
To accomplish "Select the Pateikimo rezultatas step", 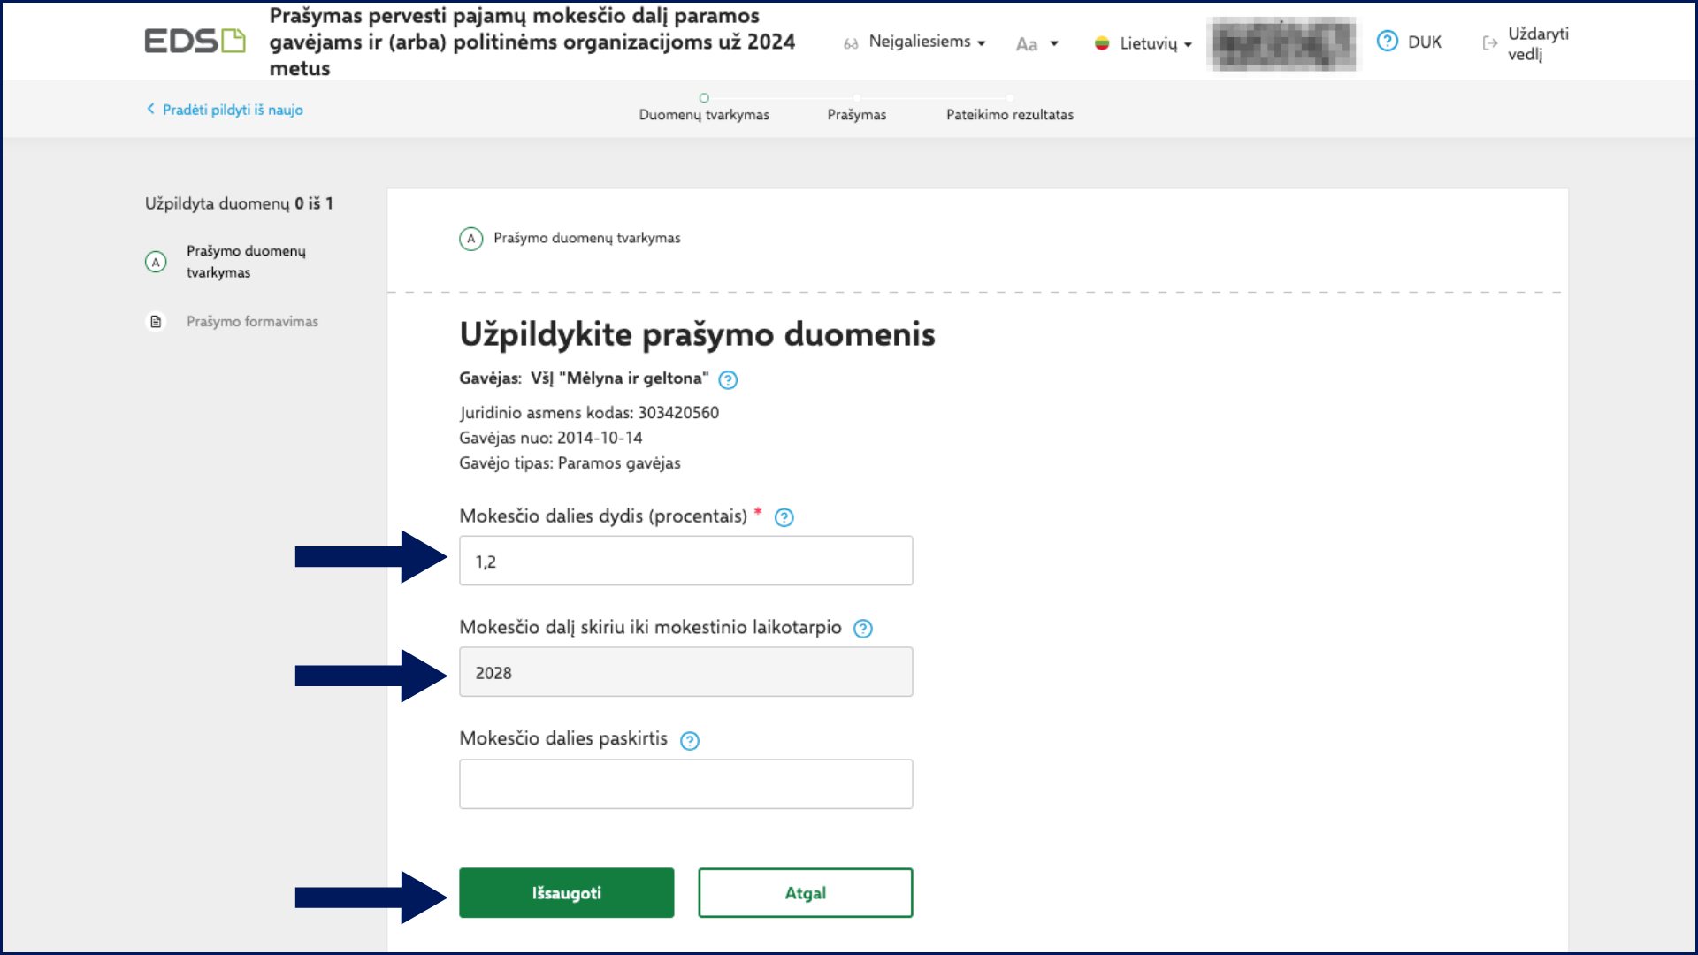I will [x=1009, y=114].
